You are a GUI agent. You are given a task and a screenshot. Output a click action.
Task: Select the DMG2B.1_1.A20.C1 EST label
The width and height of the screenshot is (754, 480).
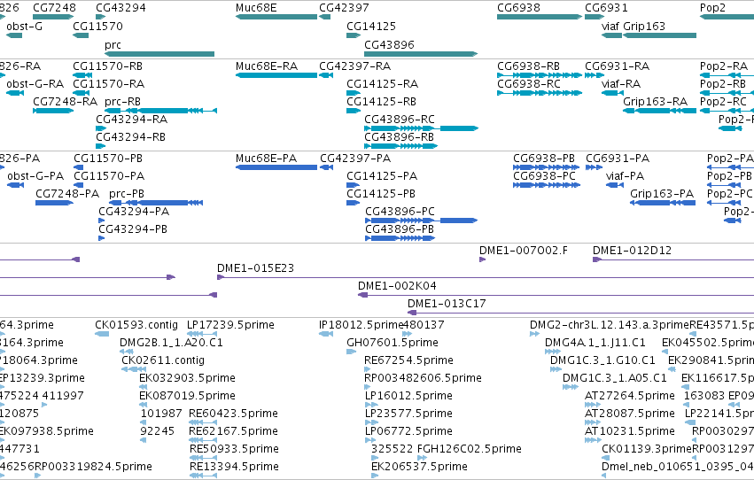[x=171, y=343]
